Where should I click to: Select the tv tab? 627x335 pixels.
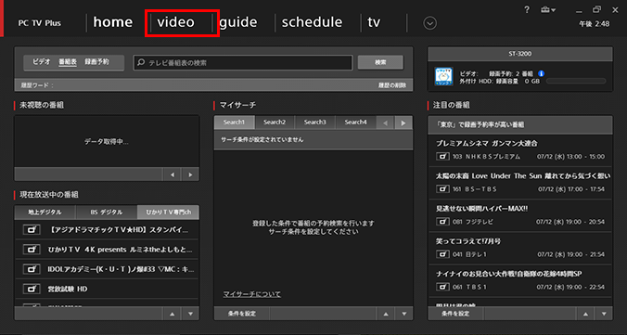pos(374,22)
